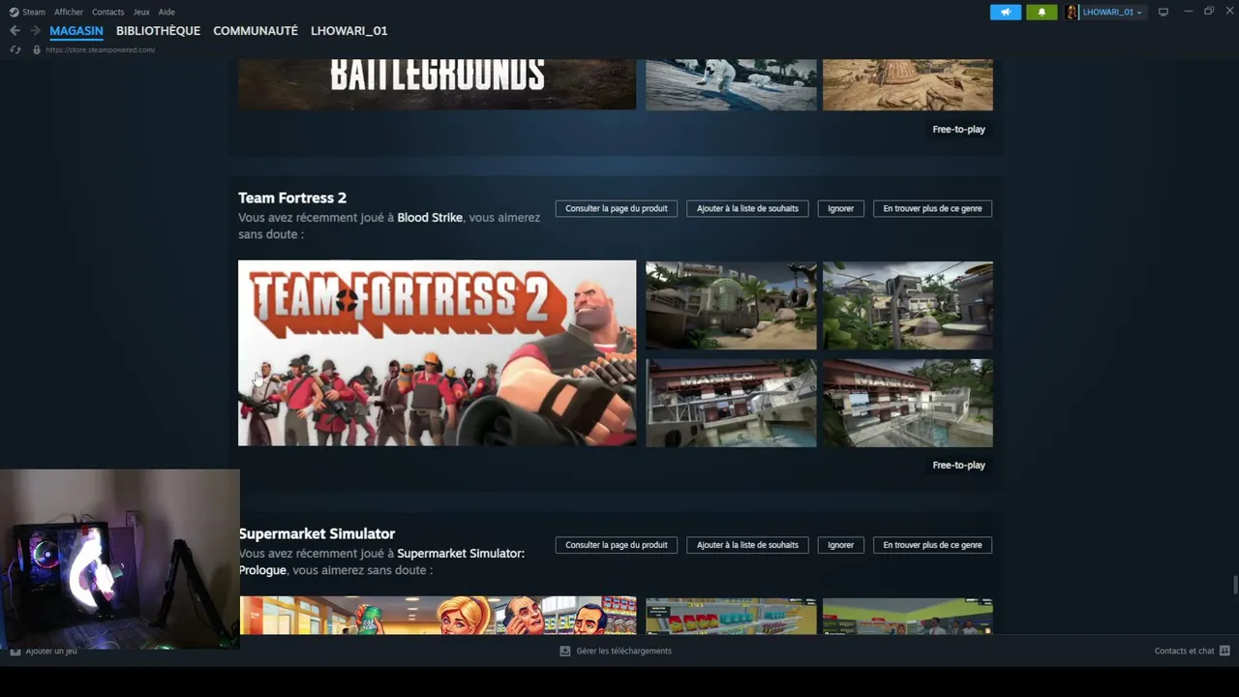Open the Blood Strike game link

tap(430, 218)
